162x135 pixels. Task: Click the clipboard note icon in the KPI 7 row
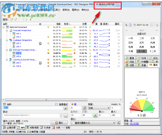[40, 63]
